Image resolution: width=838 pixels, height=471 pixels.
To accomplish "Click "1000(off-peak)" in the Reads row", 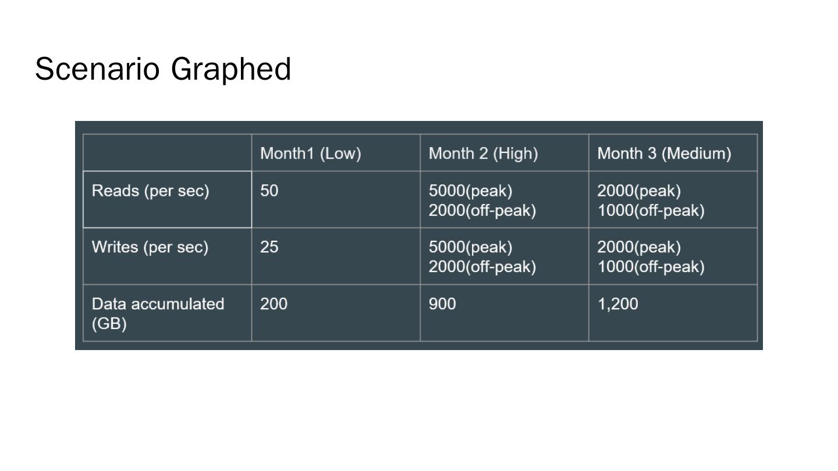I will [x=651, y=210].
